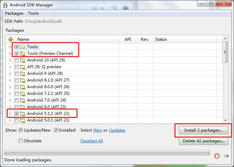Expand the Tools (Preview Channel) node
Viewport: 234px width, 167px height.
10,53
